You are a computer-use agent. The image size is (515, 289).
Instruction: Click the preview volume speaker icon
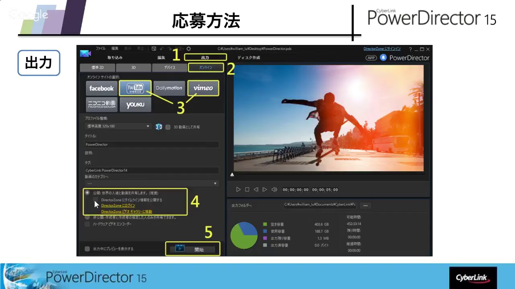274,189
